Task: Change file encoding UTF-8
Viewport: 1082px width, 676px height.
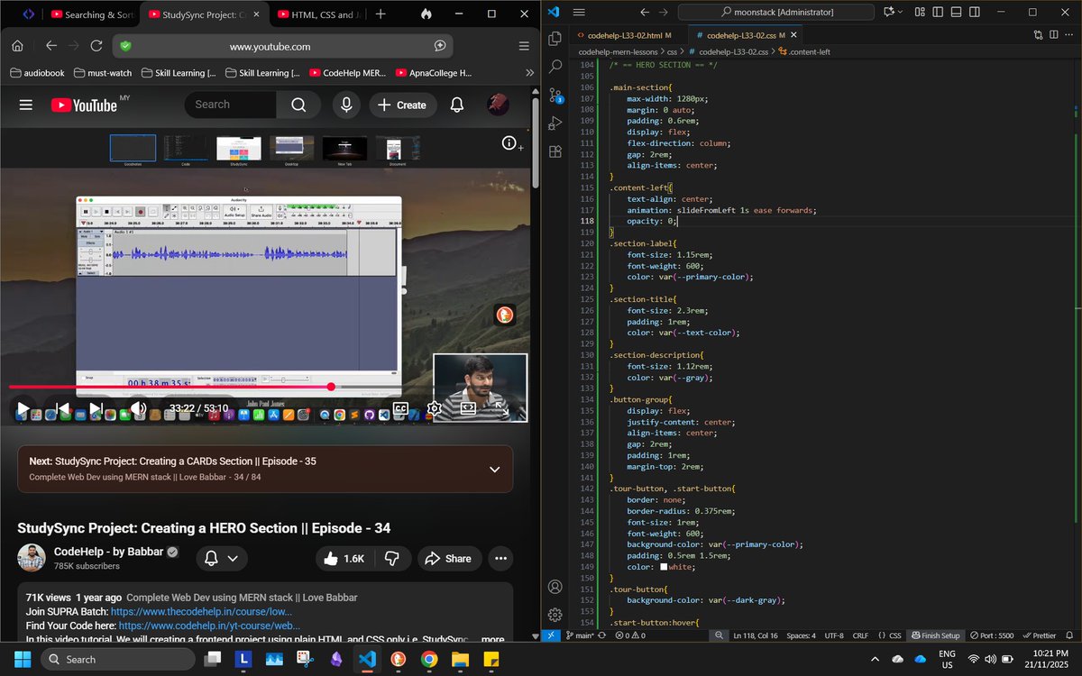Action: [x=834, y=635]
